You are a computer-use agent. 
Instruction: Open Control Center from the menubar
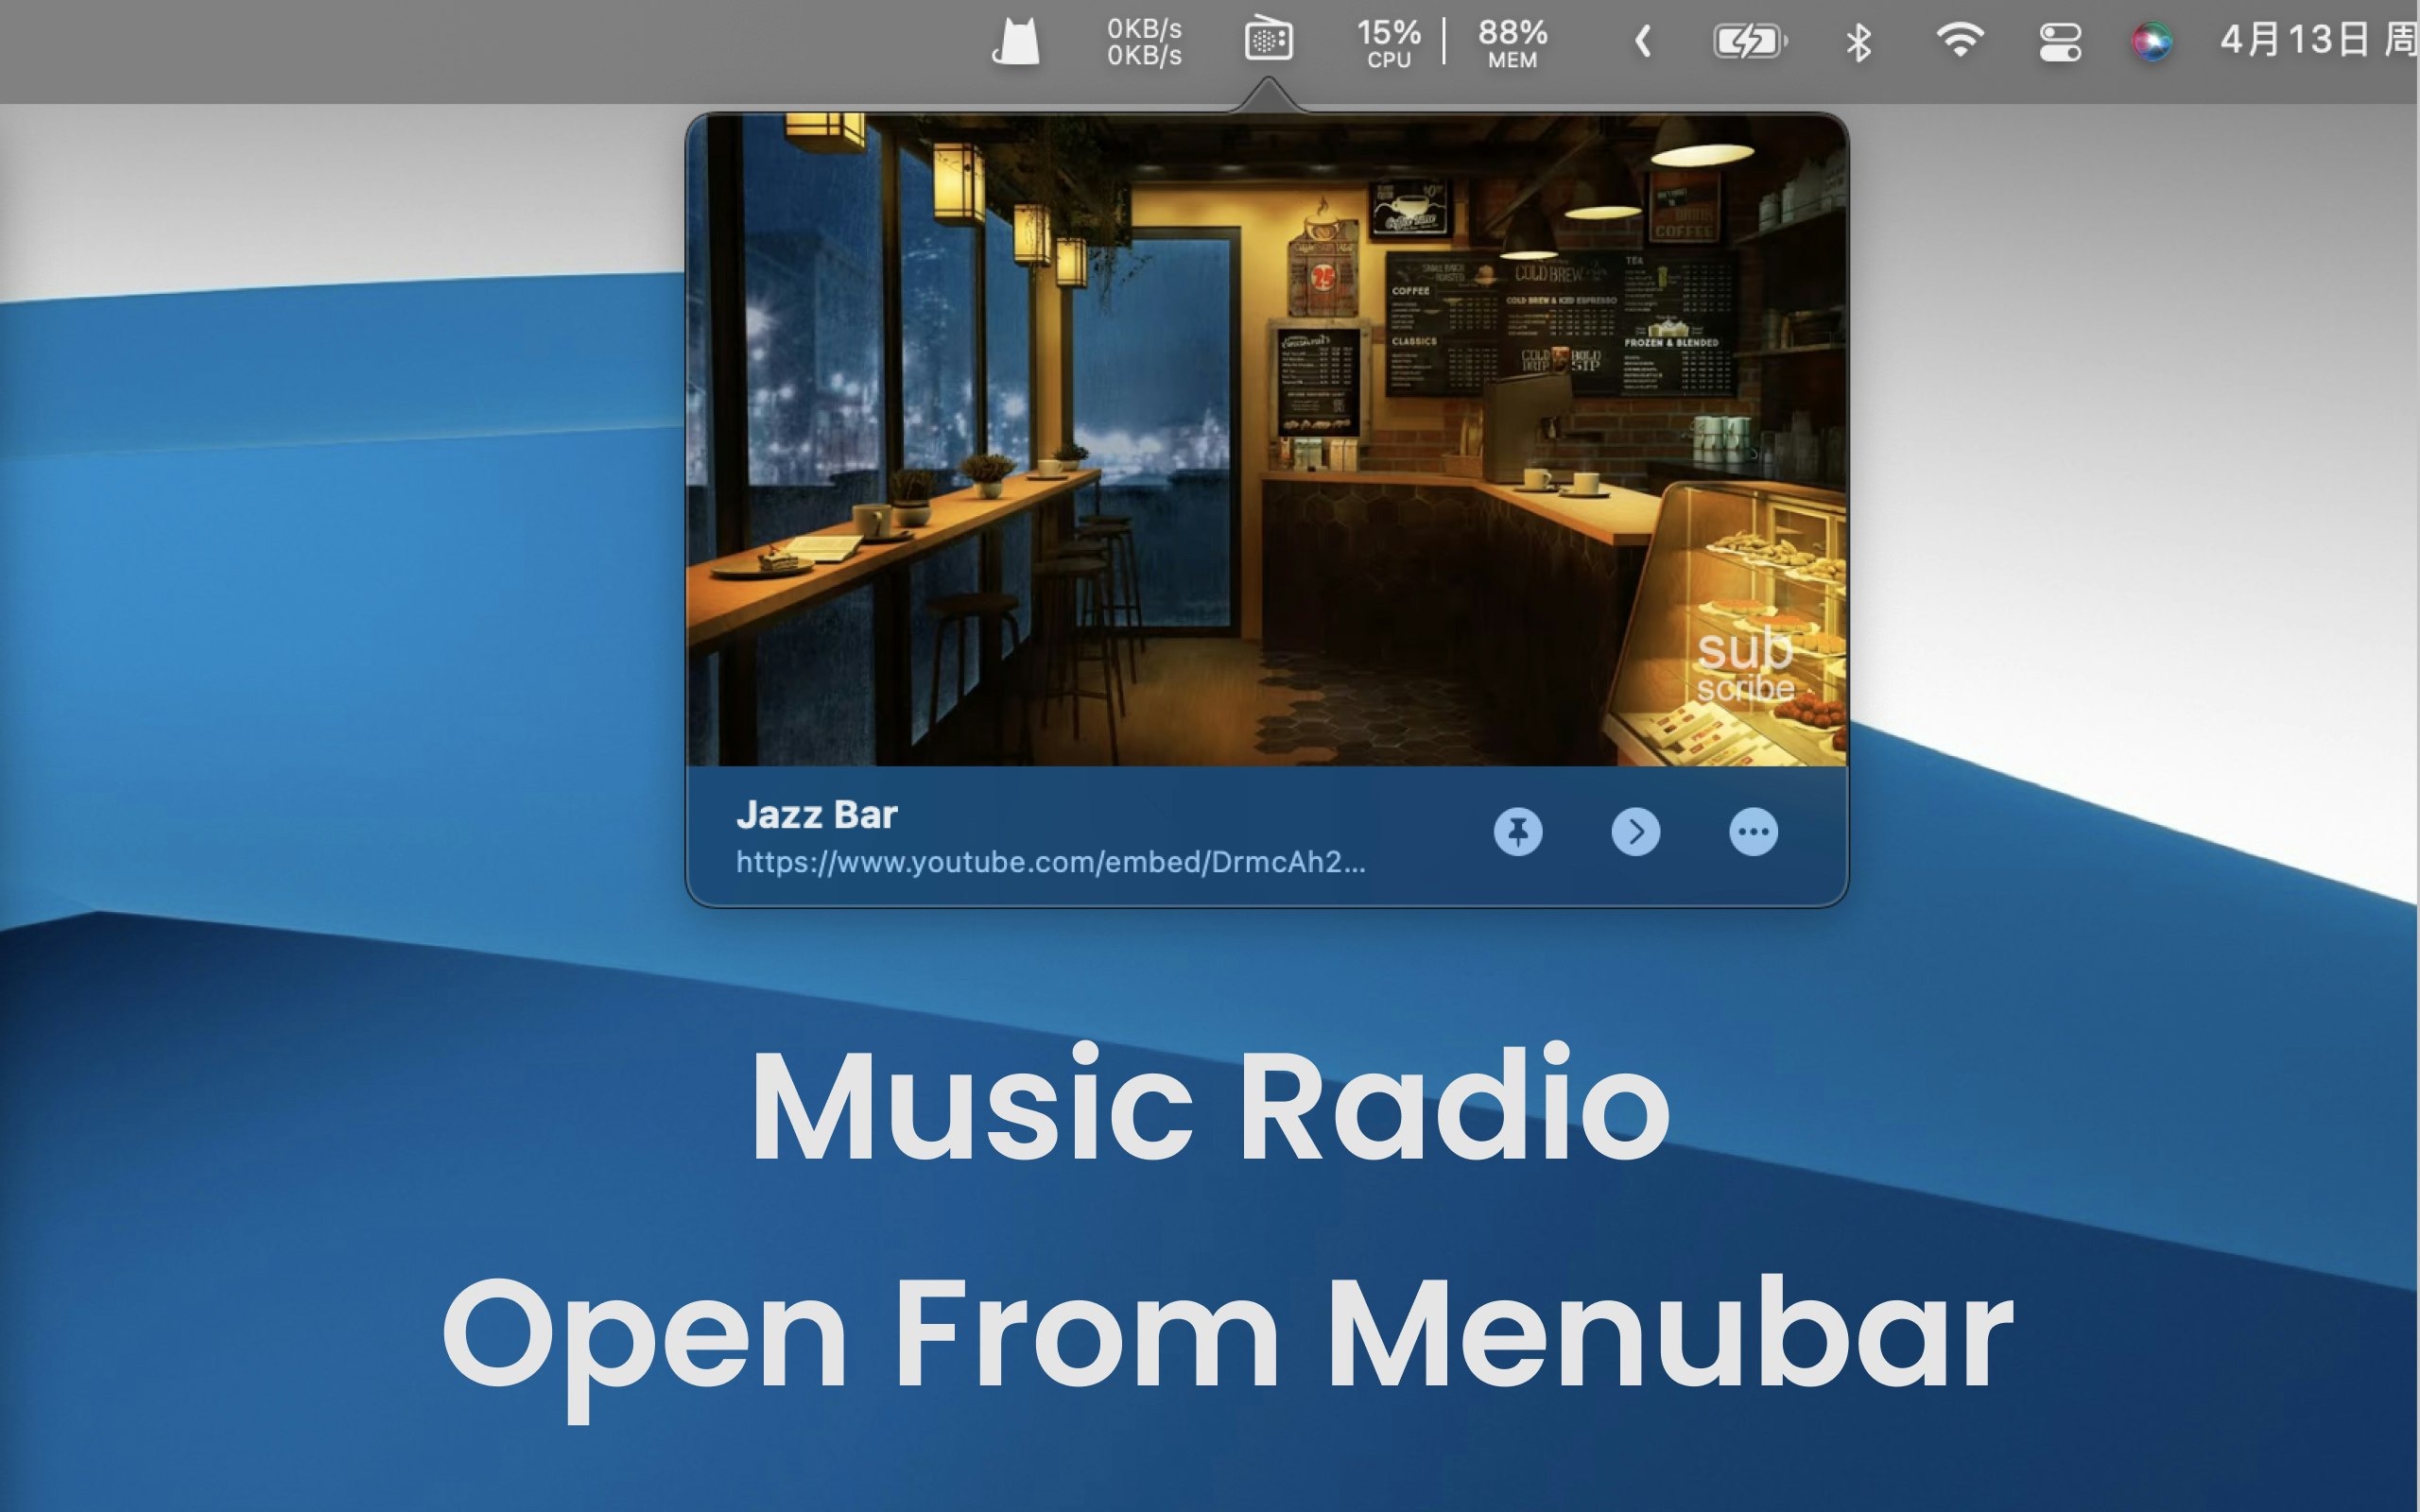point(2056,42)
